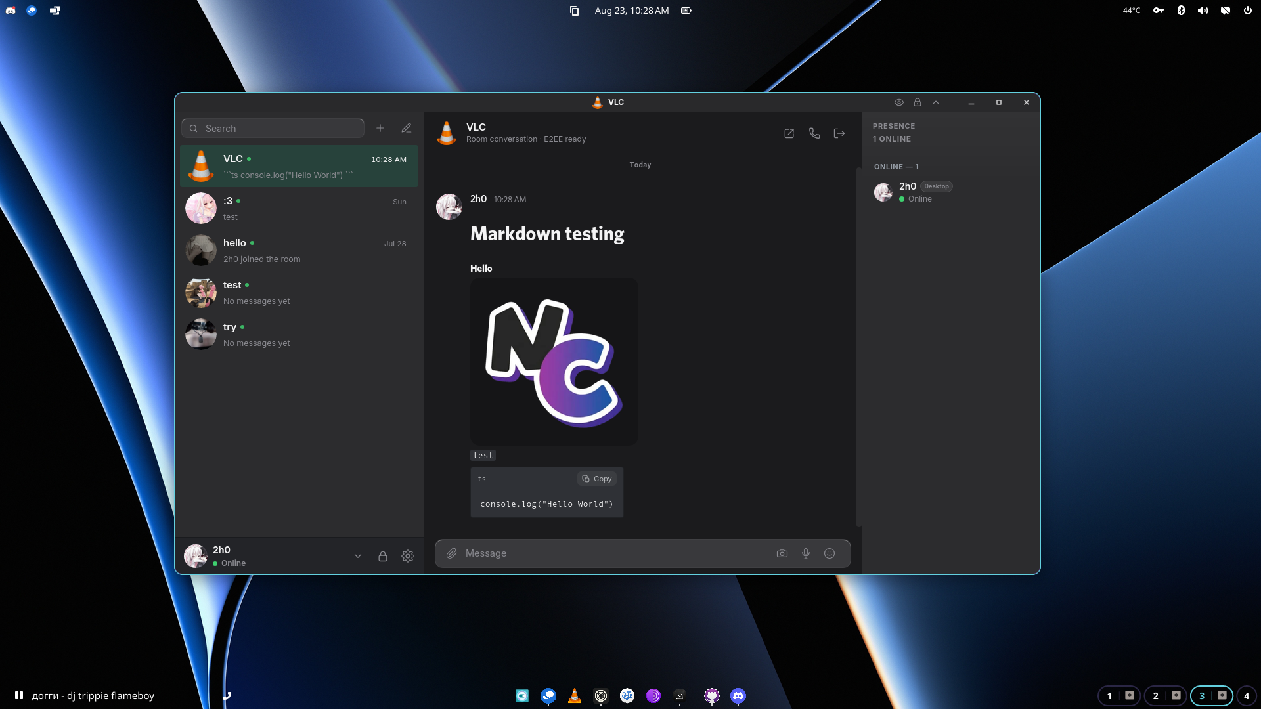Image resolution: width=1261 pixels, height=709 pixels.
Task: Click the screen-share disabled tray icon
Action: (1226, 11)
